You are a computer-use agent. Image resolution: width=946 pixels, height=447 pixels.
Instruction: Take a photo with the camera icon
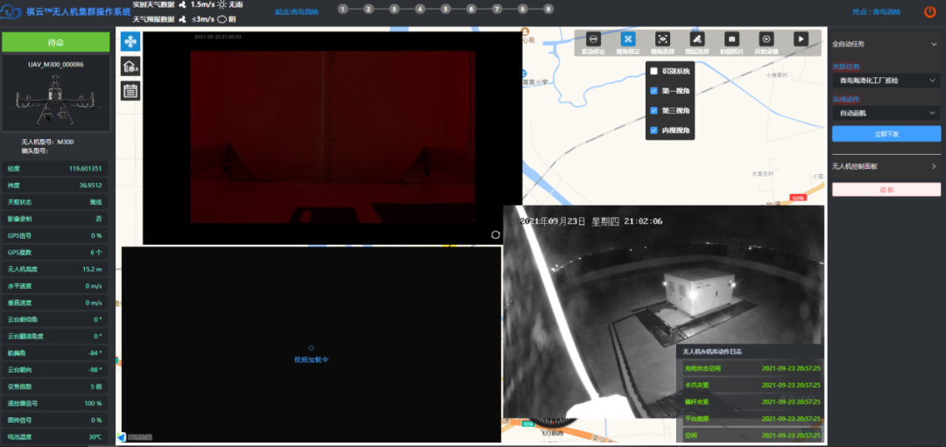(731, 39)
